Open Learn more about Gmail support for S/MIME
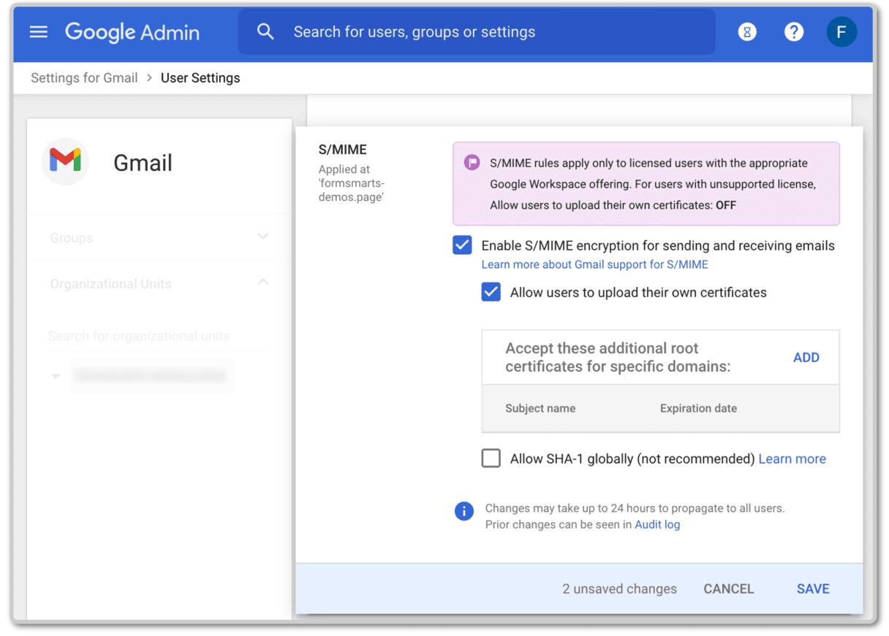Screen dimensions: 889x636 coord(594,264)
